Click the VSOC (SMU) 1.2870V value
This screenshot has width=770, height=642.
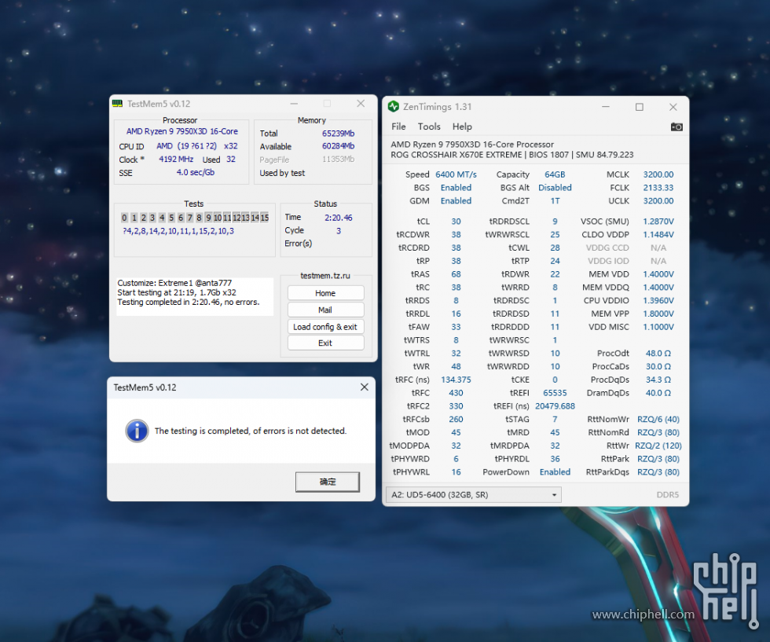(658, 222)
